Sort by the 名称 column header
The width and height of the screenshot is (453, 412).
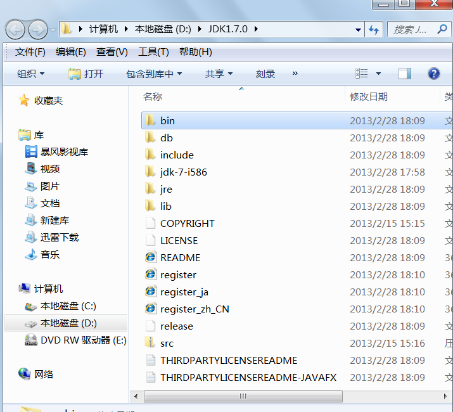pyautogui.click(x=153, y=96)
